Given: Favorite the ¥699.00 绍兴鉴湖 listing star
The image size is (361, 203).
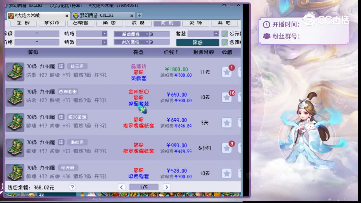Looking at the screenshot, I should tap(227, 123).
